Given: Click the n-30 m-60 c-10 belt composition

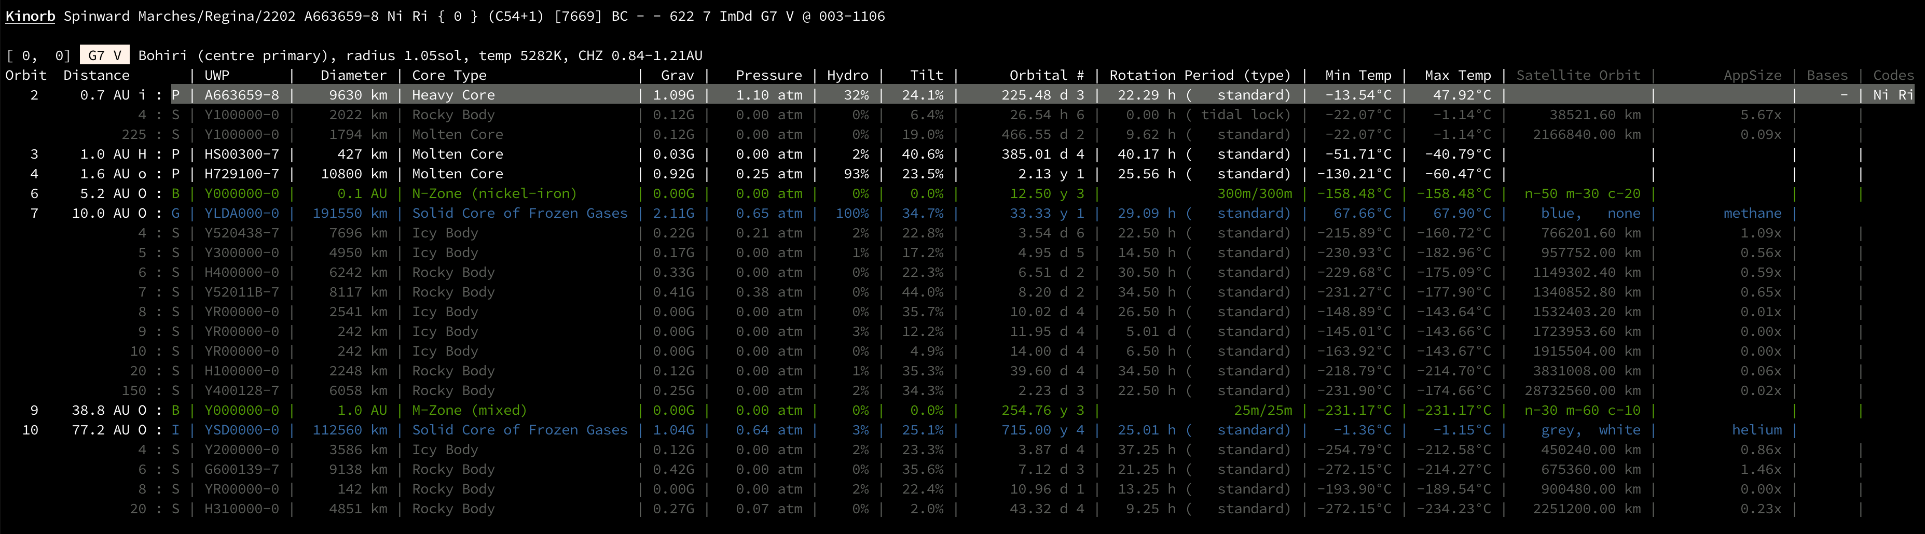Looking at the screenshot, I should 1583,410.
